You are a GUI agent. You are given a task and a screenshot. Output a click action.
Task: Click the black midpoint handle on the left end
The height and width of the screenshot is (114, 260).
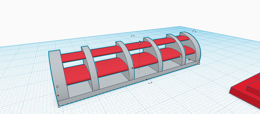click(x=58, y=96)
